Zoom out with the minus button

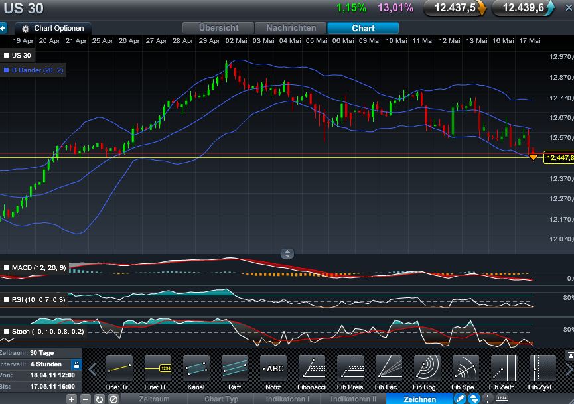click(86, 399)
